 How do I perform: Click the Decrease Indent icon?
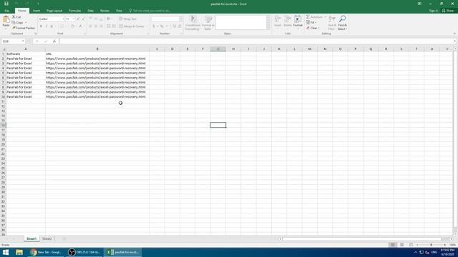(108, 26)
